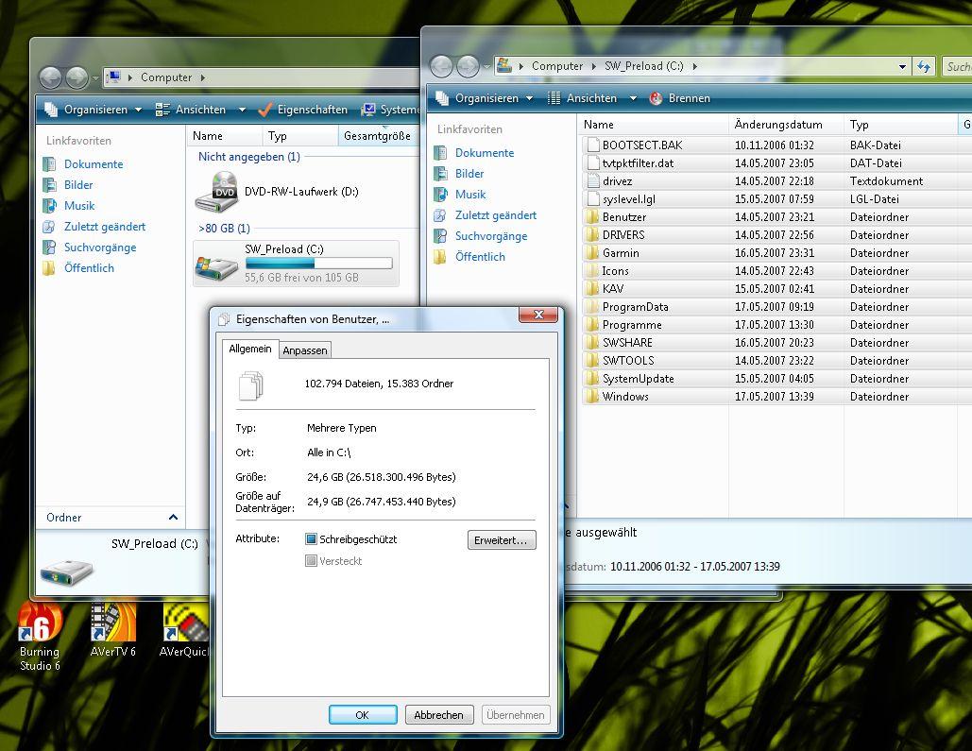972x751 pixels.
Task: Open the Organisieren dropdown in the Computer window
Action: [x=93, y=110]
